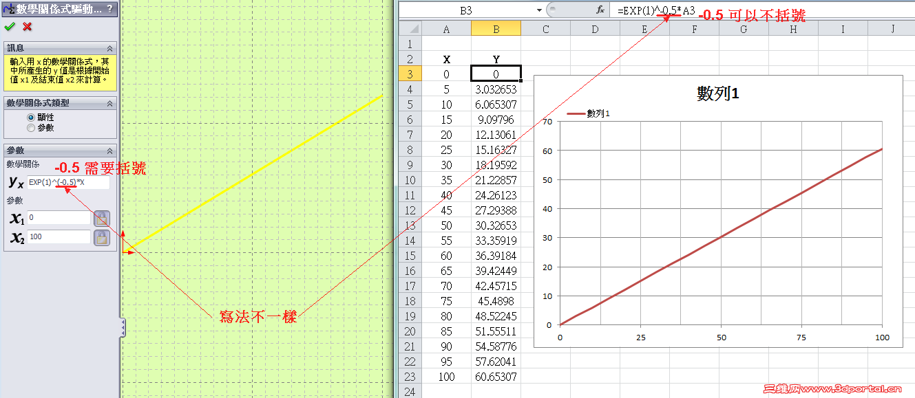This screenshot has height=398, width=915.
Task: Select cell with value 12.13061
Action: 496,135
